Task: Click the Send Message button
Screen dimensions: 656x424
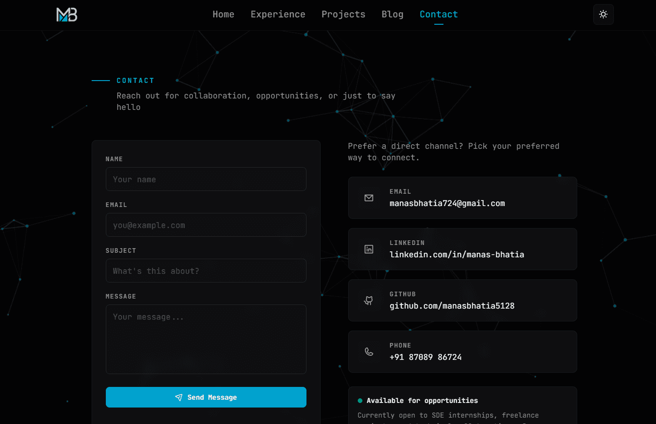Action: tap(206, 397)
